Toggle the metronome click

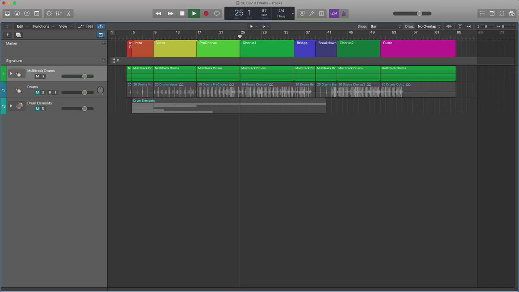tap(344, 13)
